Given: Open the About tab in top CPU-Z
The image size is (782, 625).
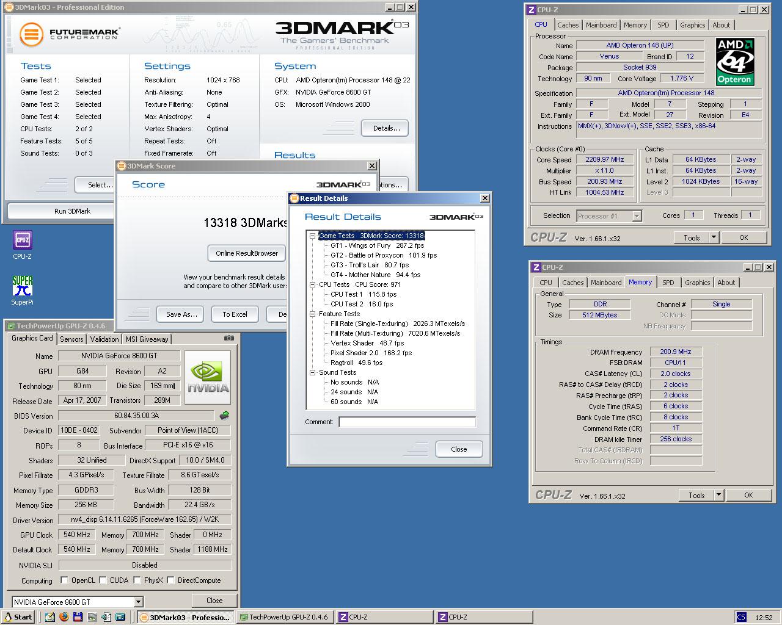Looking at the screenshot, I should coord(721,25).
